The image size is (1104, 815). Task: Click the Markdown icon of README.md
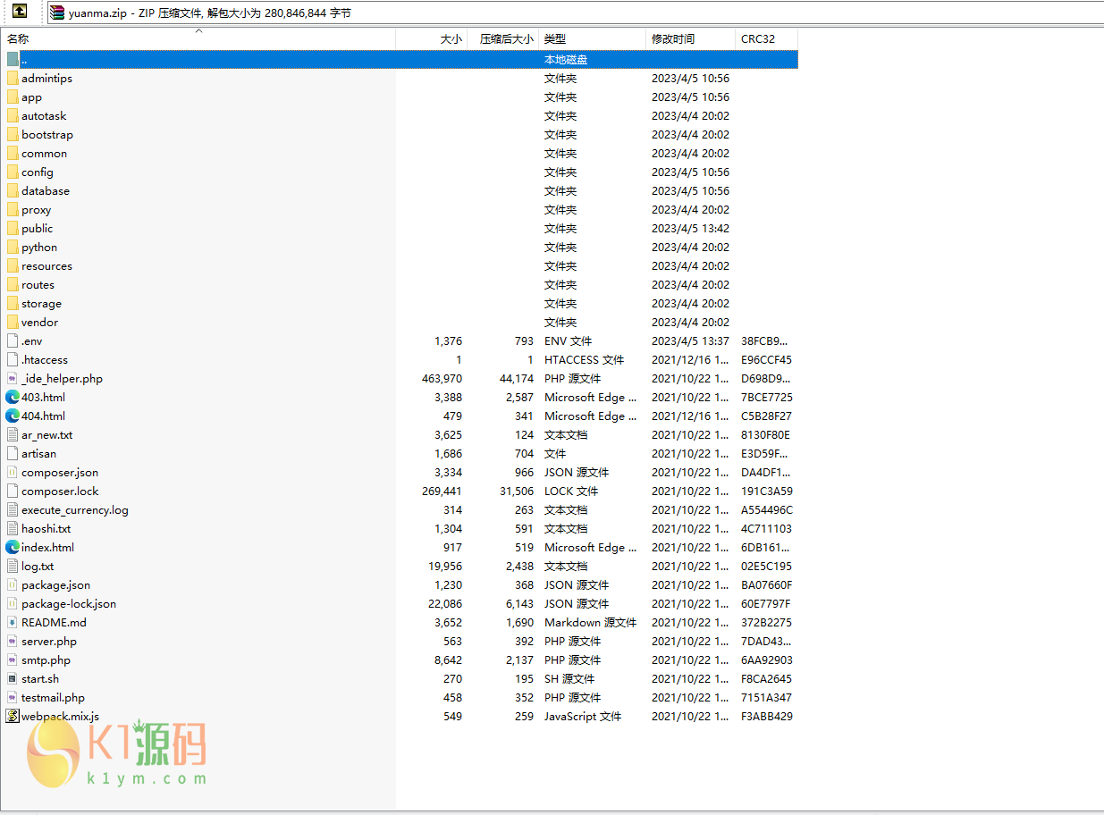(x=13, y=622)
